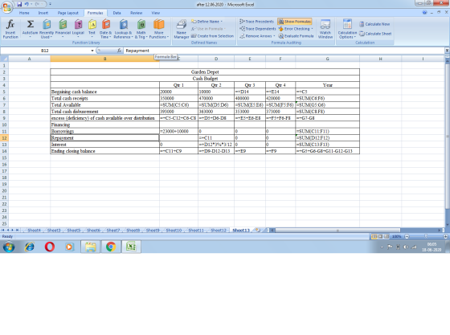Open Excel Help question mark icon
450x335 pixels.
[424, 13]
